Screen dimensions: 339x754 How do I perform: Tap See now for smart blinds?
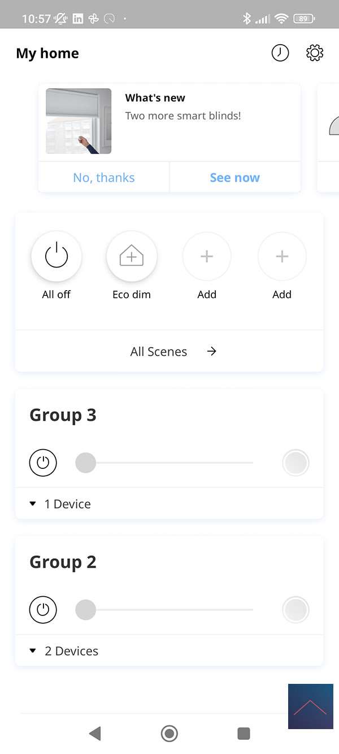coord(234,178)
